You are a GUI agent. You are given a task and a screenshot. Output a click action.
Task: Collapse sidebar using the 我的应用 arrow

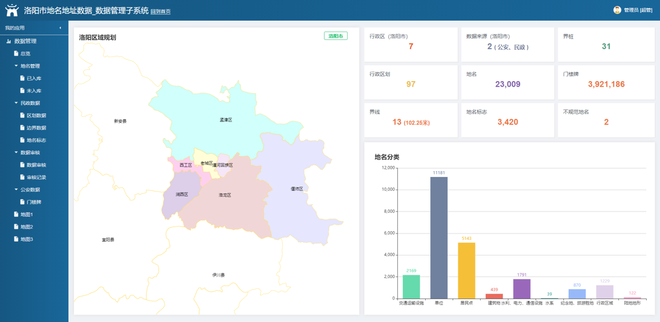pos(60,28)
